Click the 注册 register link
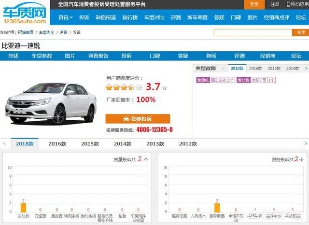Viewport: 309px width, 225px height. [x=275, y=4]
